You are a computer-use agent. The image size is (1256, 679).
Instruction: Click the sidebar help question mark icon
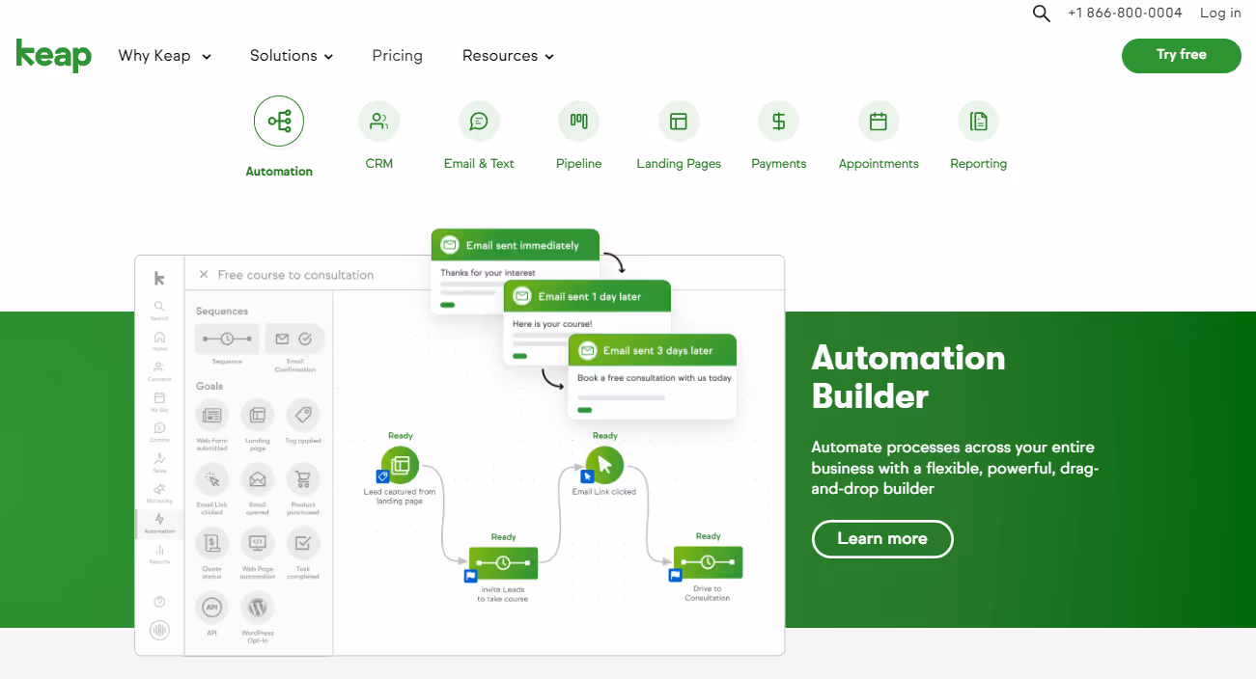pos(159,602)
